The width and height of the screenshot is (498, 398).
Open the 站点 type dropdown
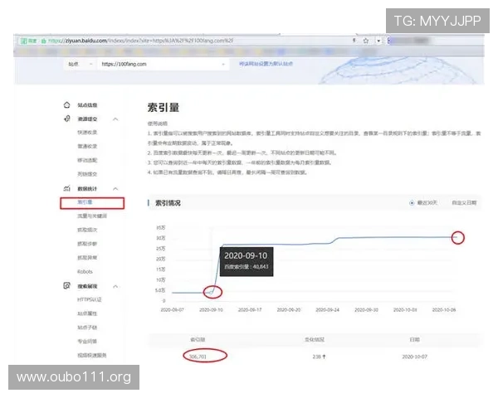[x=80, y=64]
